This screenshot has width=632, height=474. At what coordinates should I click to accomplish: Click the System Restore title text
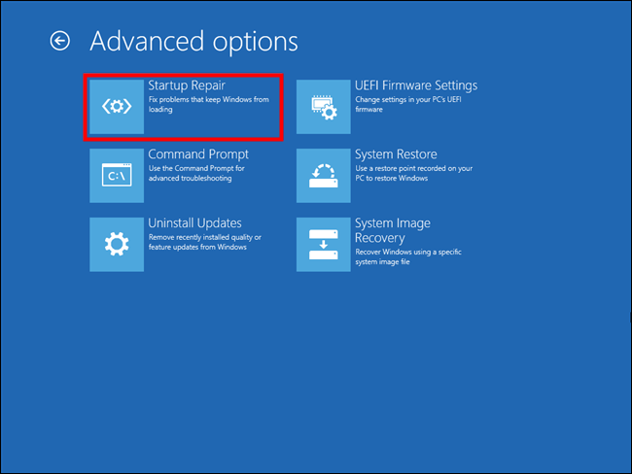(396, 154)
